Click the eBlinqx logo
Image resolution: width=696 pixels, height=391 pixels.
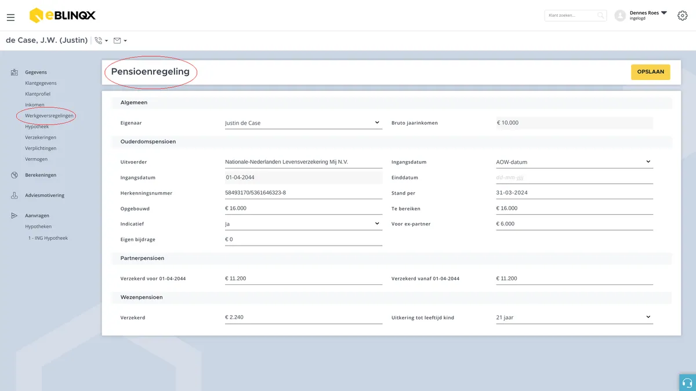63,16
